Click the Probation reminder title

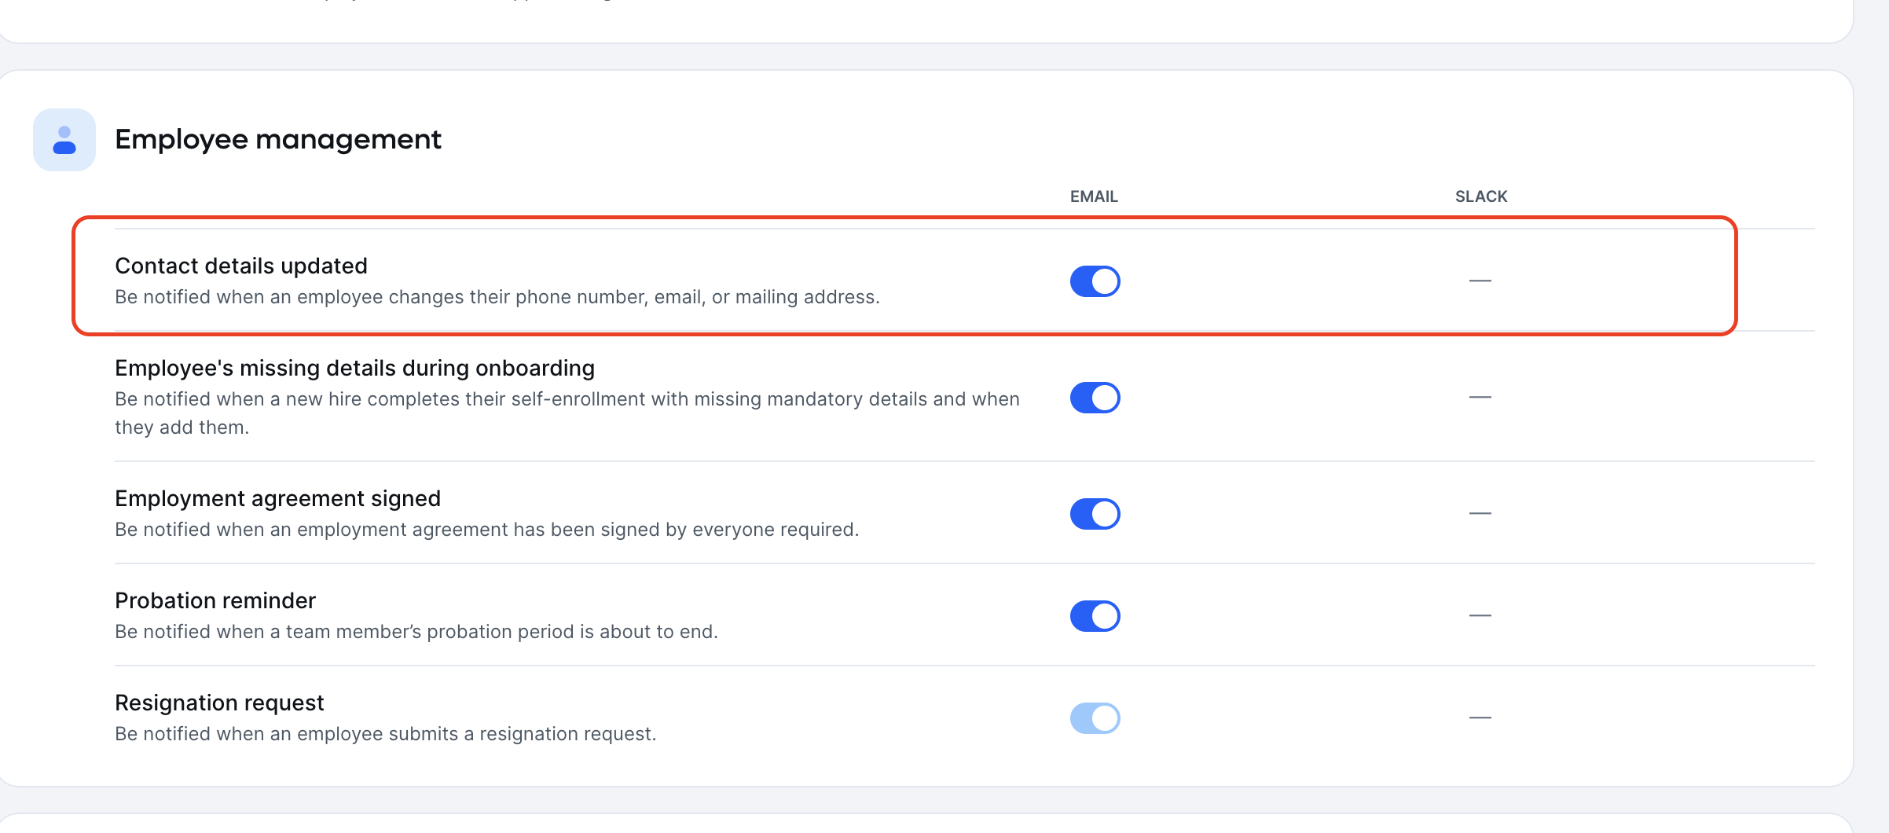[x=215, y=600]
